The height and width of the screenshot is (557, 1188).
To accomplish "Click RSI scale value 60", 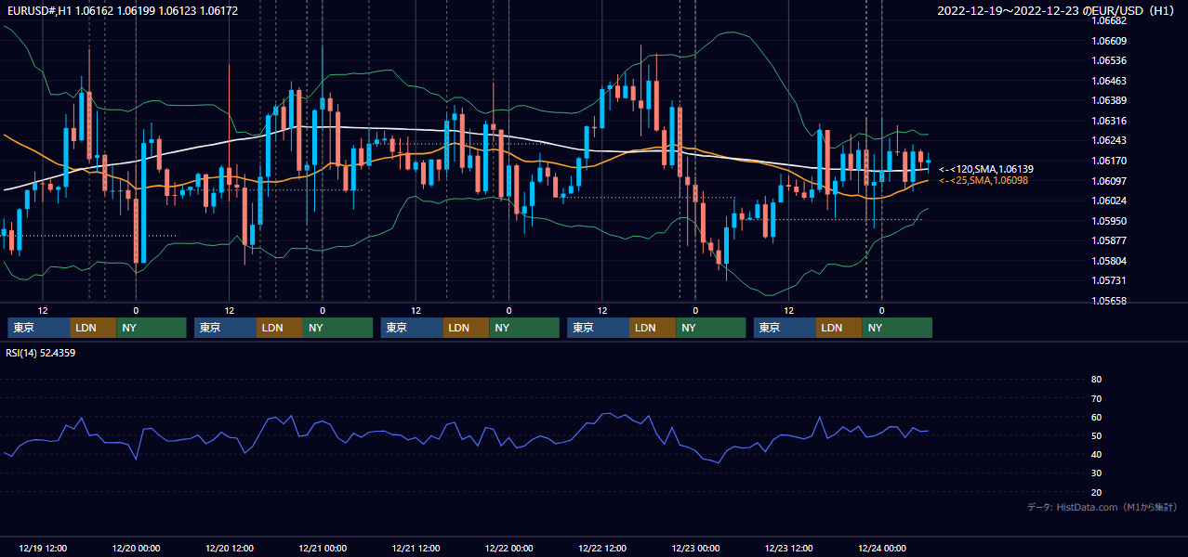I will [x=1096, y=417].
